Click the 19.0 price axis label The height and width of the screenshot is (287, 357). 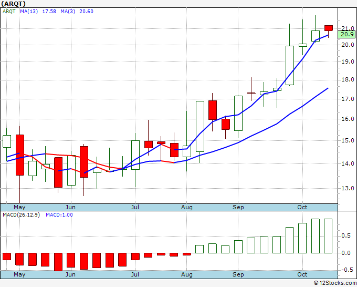pyautogui.click(x=348, y=62)
